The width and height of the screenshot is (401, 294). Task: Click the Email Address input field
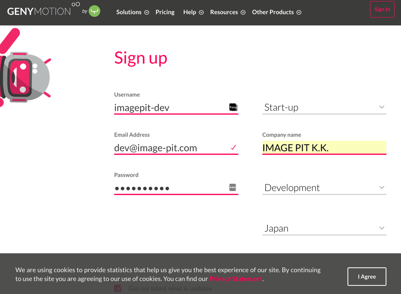176,148
